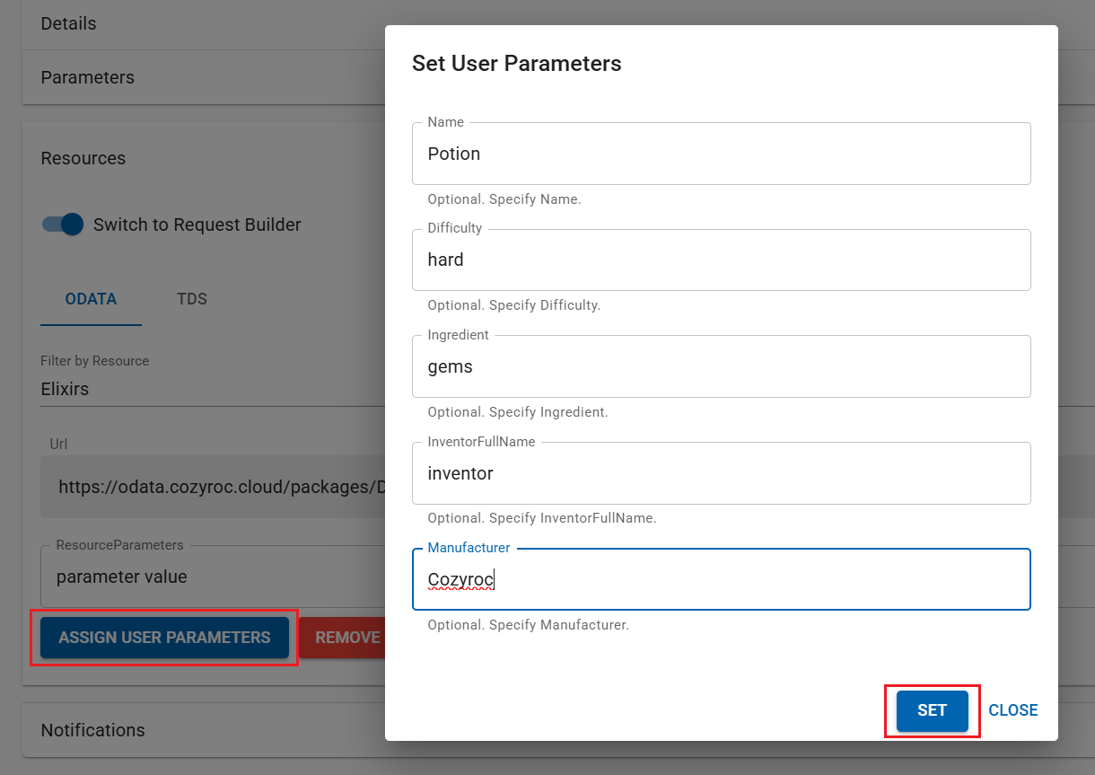Toggle the Switch to Request Builder switch
The width and height of the screenshot is (1095, 775).
[63, 225]
